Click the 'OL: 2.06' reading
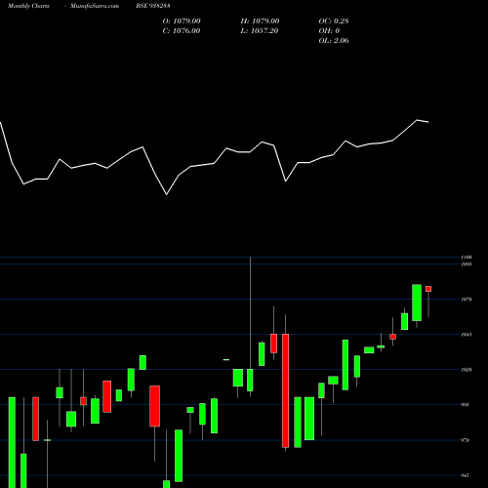The width and height of the screenshot is (488, 488). [334, 40]
